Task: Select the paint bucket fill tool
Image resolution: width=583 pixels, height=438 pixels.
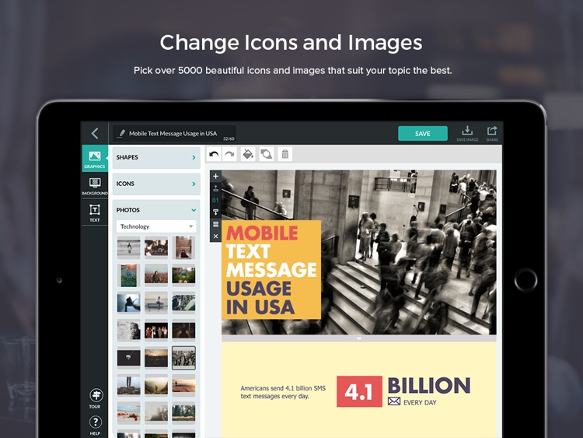Action: 248,154
